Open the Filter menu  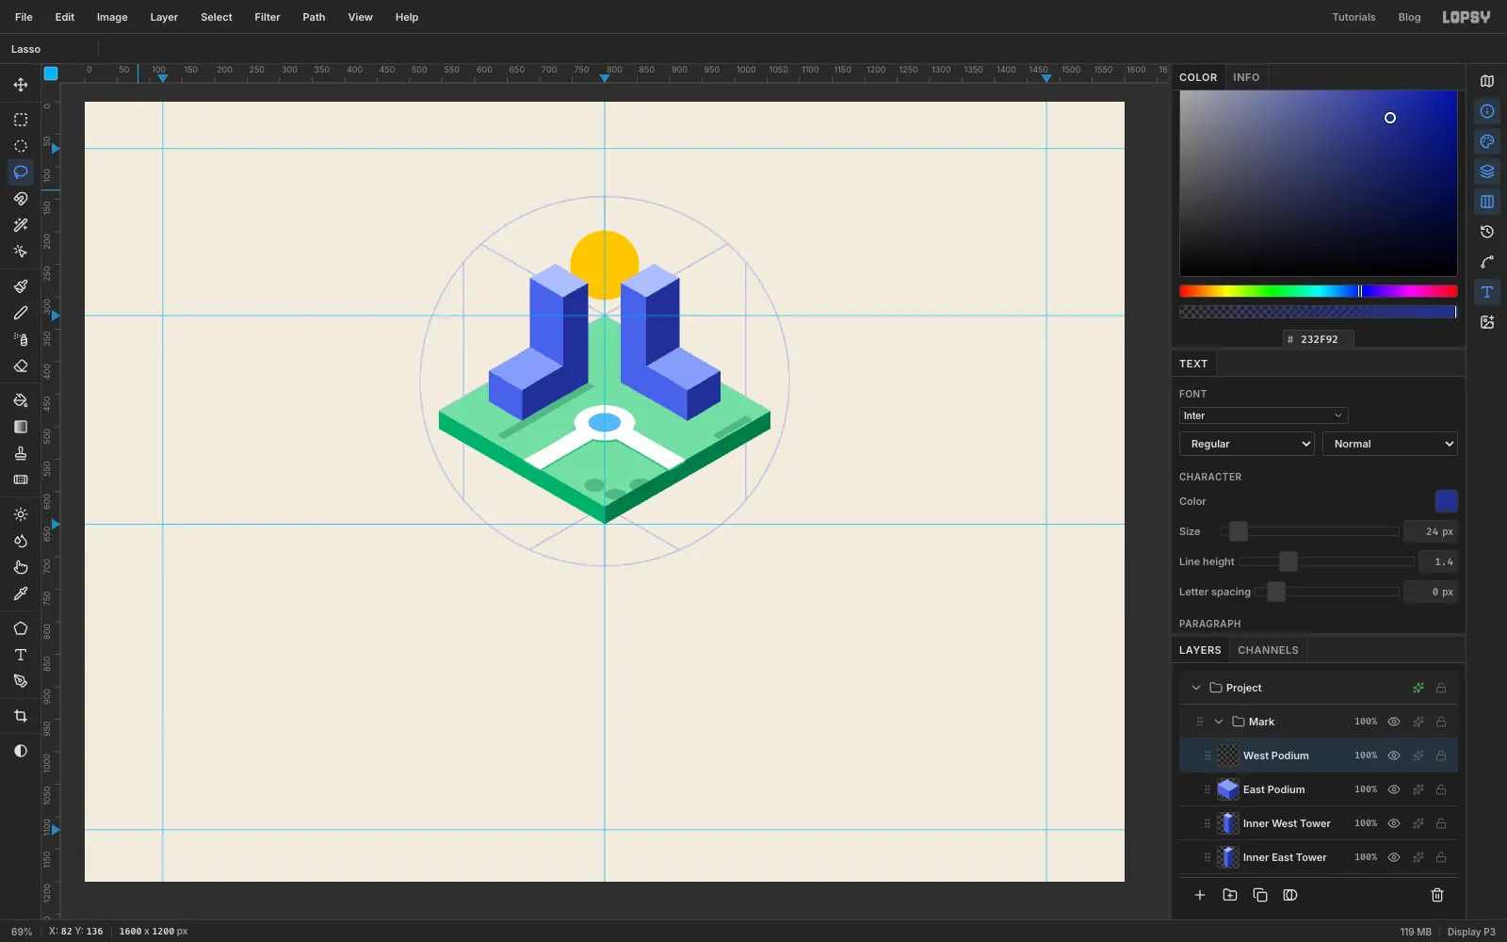[267, 17]
